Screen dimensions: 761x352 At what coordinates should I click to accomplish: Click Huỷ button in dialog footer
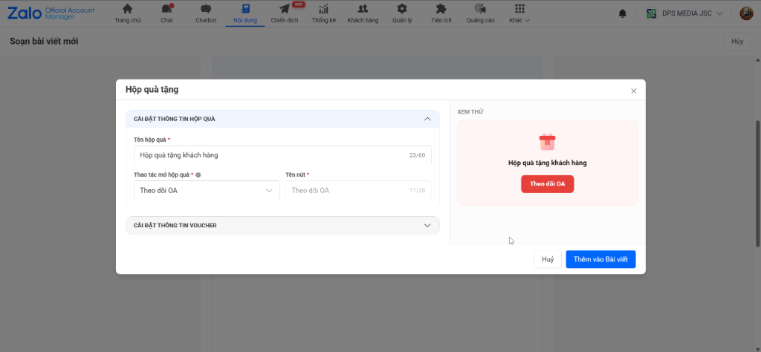[548, 259]
